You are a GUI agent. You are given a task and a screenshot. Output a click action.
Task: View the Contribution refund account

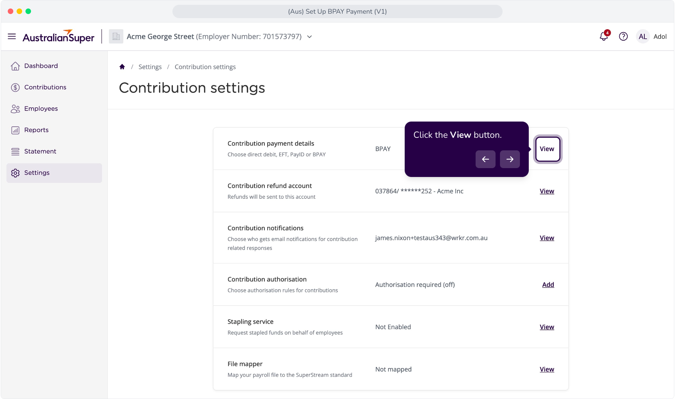(x=547, y=191)
